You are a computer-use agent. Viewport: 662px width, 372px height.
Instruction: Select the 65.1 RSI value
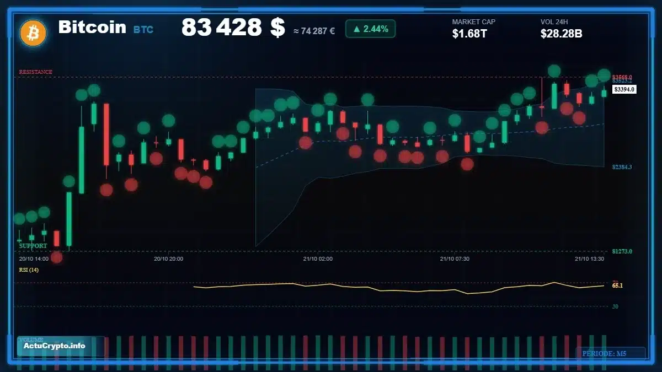617,285
